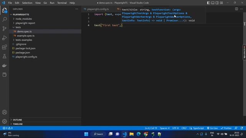Open Source Control view
The width and height of the screenshot is (246, 138).
4,28
